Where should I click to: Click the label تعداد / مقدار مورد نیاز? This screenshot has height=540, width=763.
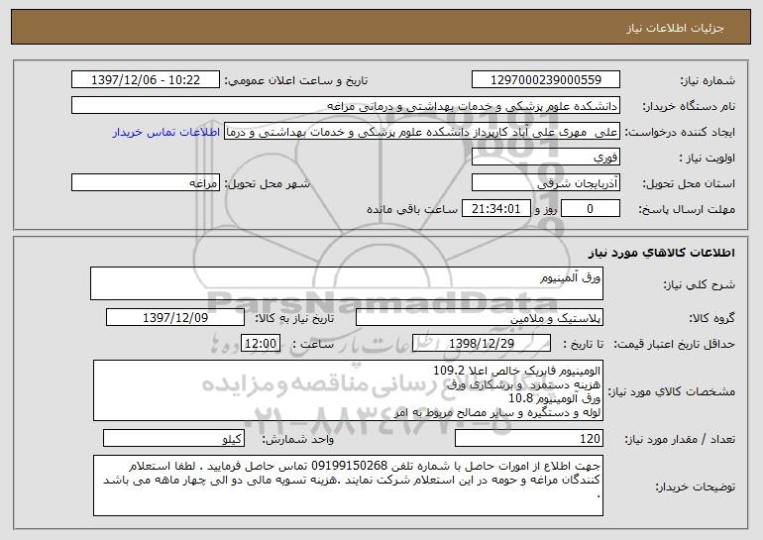click(680, 439)
